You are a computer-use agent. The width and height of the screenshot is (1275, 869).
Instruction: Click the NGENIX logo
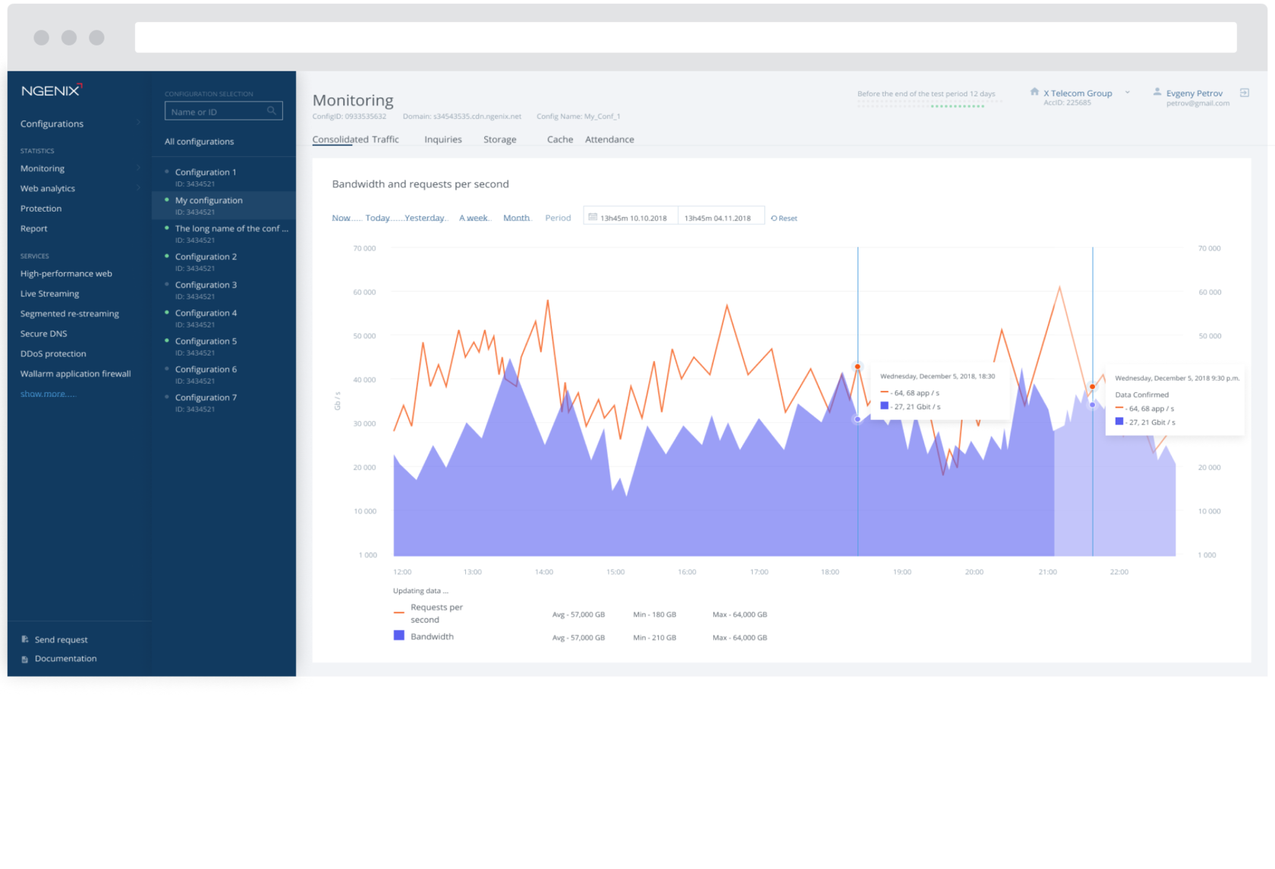[x=52, y=90]
